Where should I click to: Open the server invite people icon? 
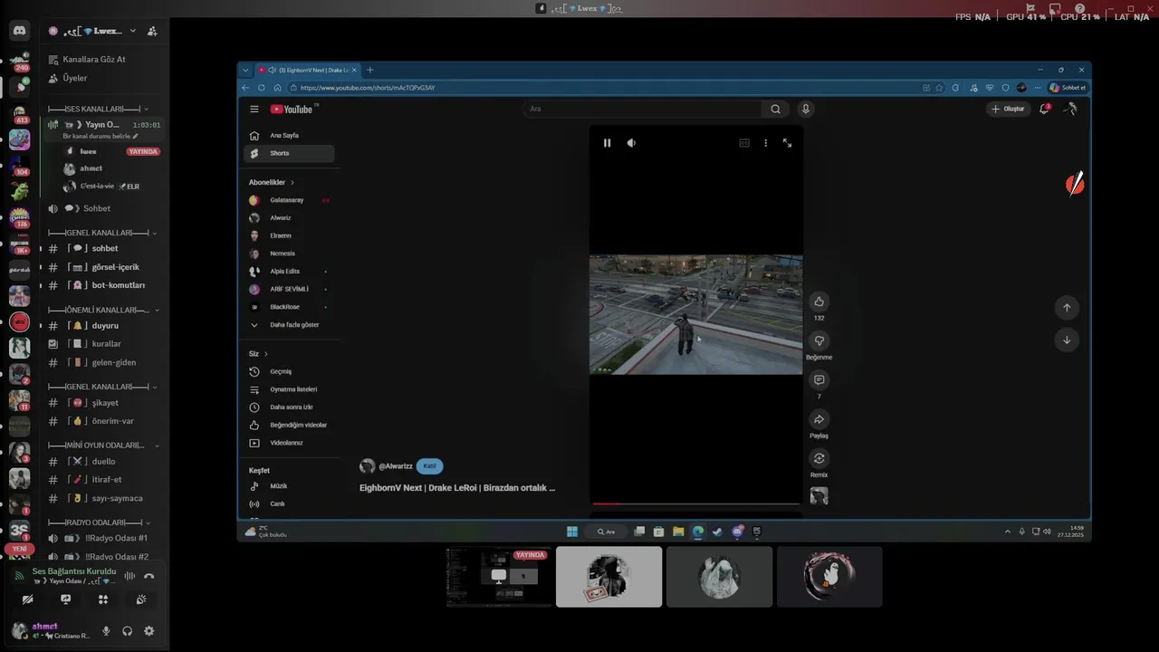pyautogui.click(x=152, y=31)
